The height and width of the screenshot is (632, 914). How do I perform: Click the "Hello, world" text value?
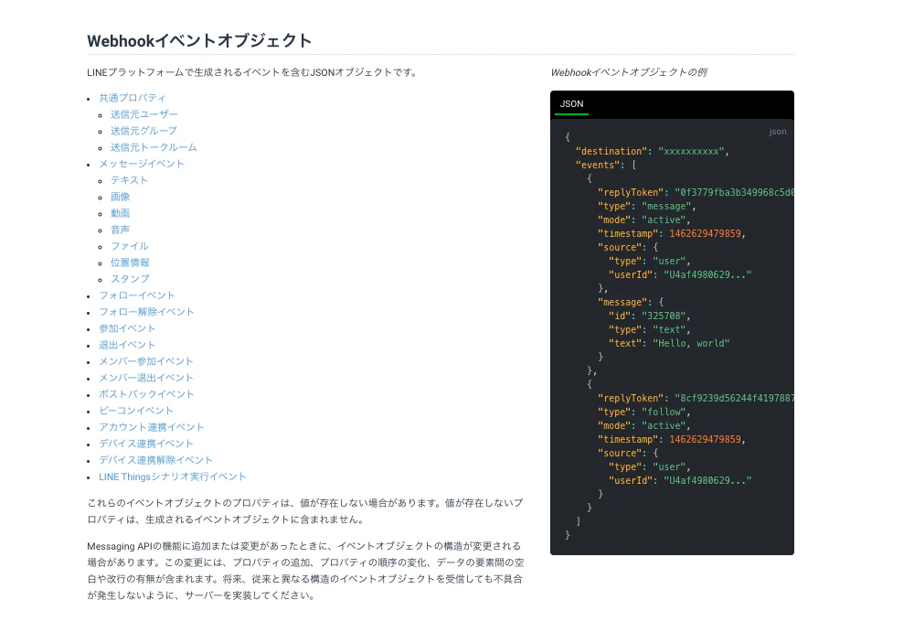point(691,343)
